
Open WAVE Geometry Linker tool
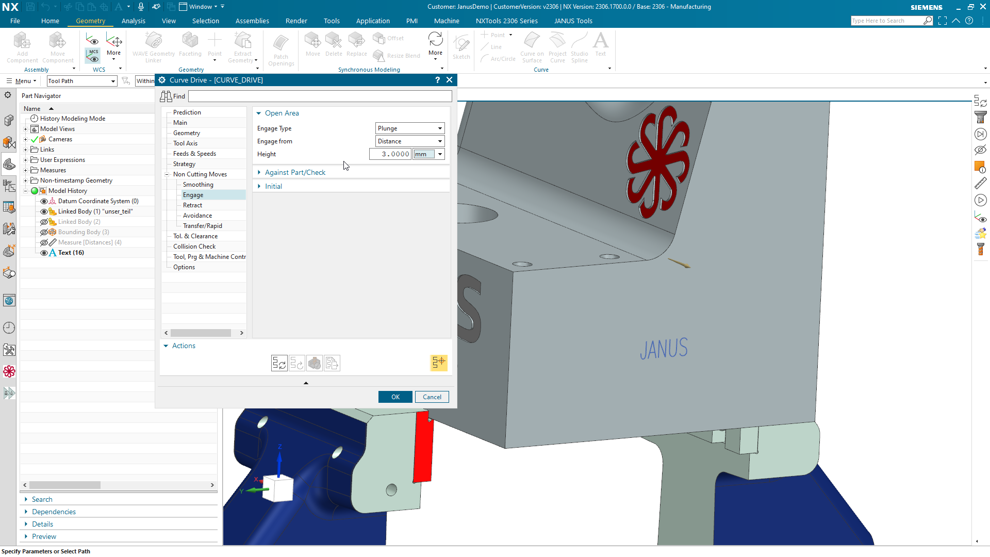pos(154,40)
